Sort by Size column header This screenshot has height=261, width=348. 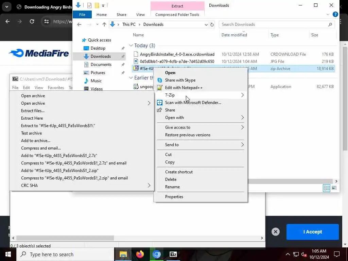[x=314, y=35]
